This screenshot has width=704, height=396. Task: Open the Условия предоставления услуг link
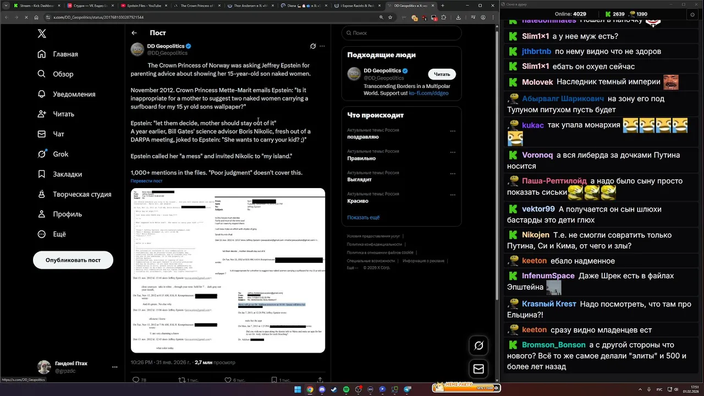tap(373, 236)
